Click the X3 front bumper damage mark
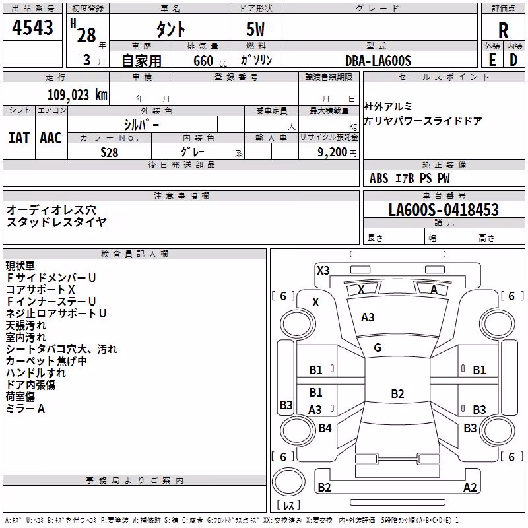 [323, 271]
